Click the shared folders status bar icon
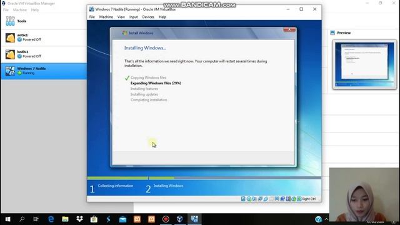The width and height of the screenshot is (400, 225). (x=271, y=199)
